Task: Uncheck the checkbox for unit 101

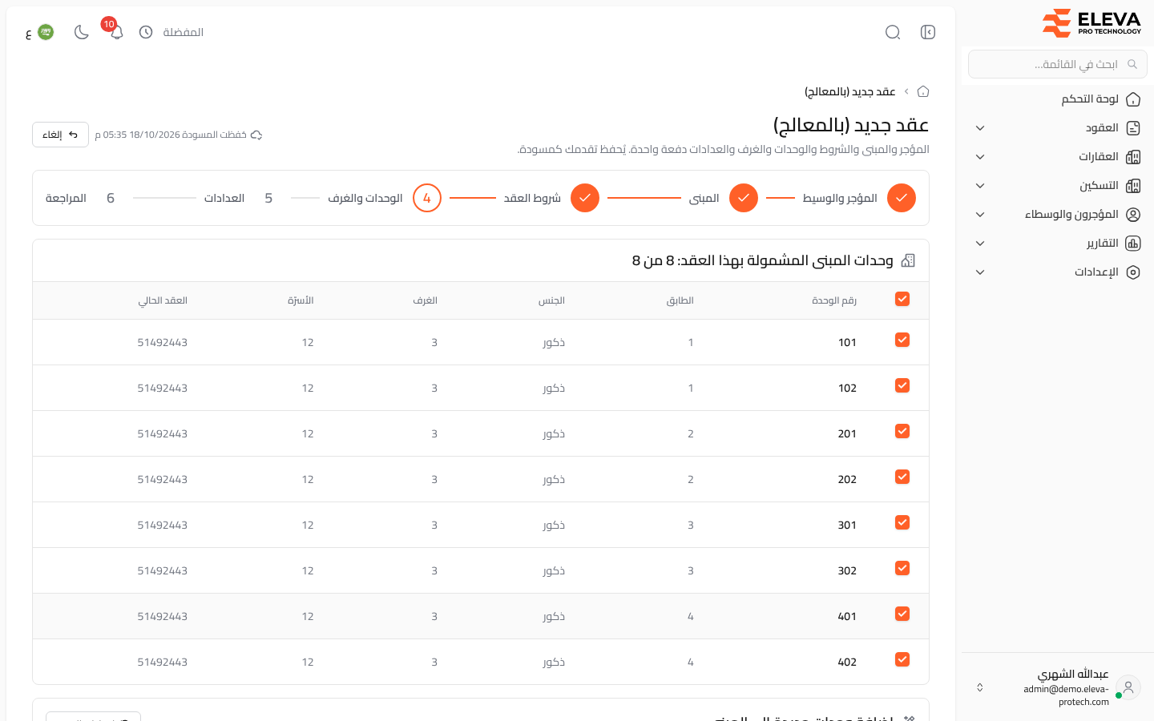Action: (x=902, y=340)
